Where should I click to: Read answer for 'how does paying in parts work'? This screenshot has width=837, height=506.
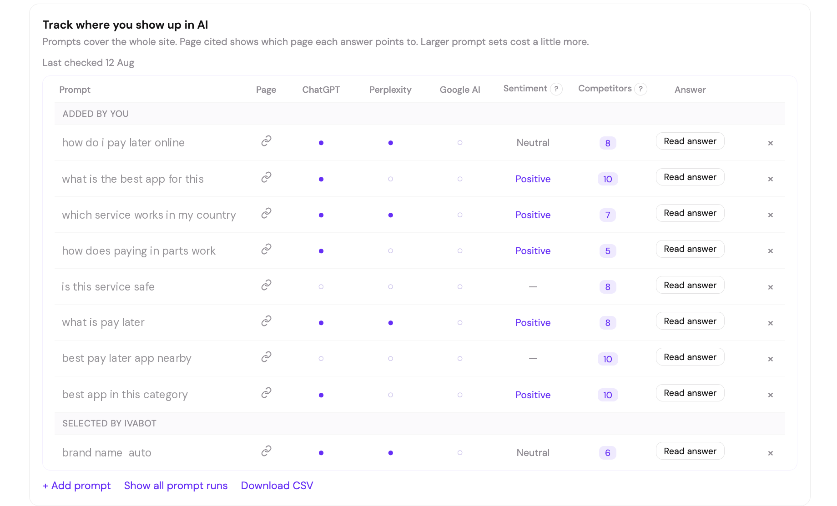point(690,249)
